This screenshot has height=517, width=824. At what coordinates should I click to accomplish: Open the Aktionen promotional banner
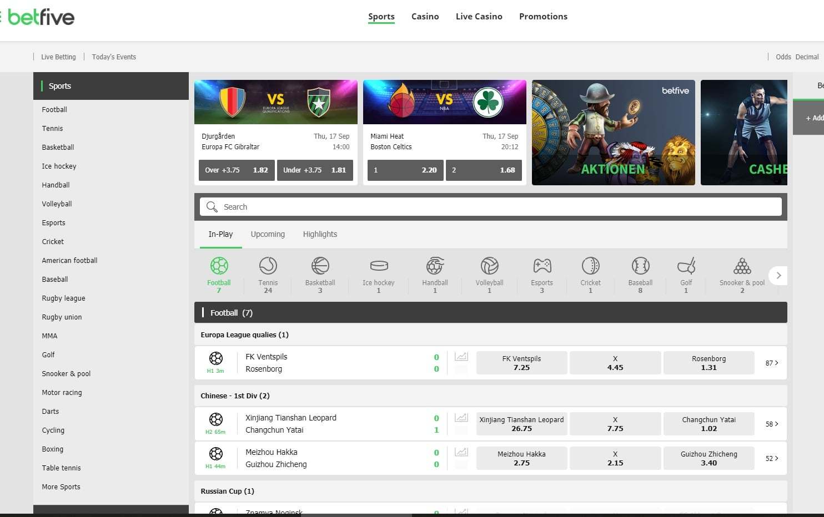(613, 133)
